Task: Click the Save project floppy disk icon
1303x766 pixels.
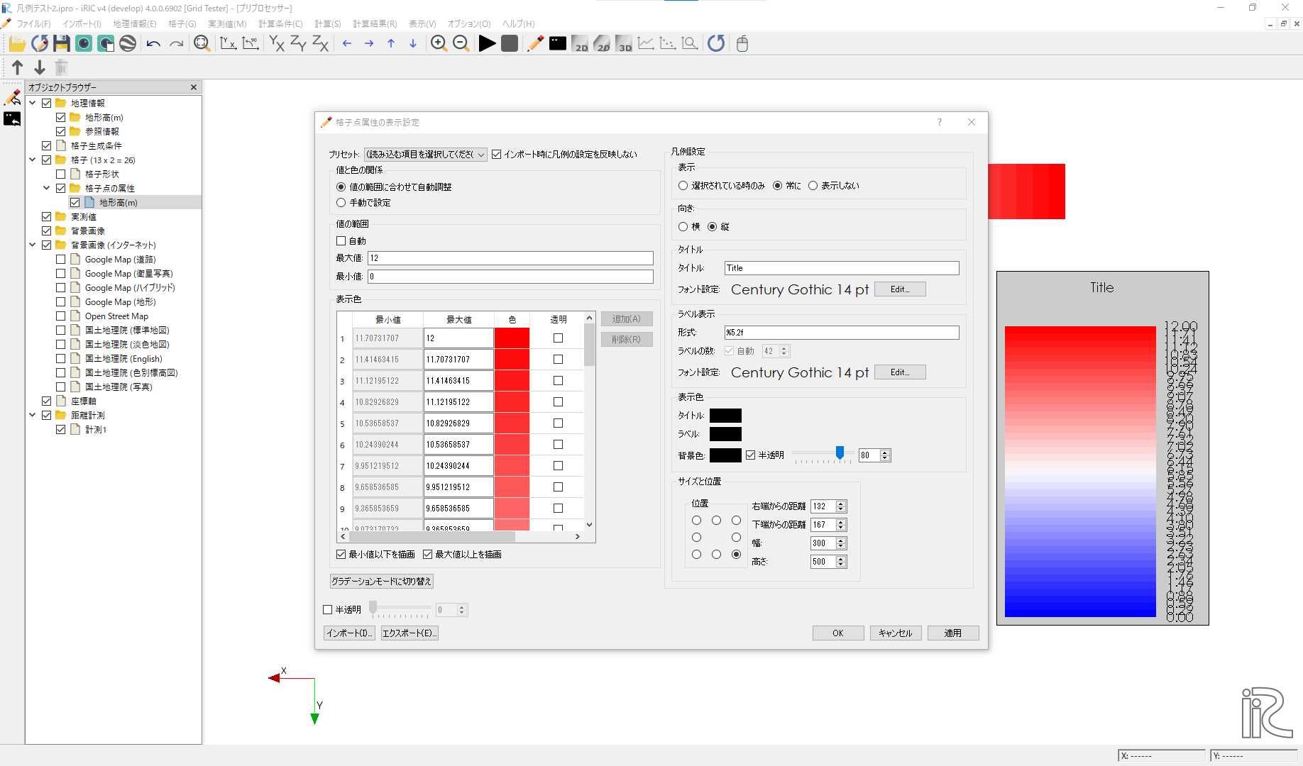Action: pos(62,43)
